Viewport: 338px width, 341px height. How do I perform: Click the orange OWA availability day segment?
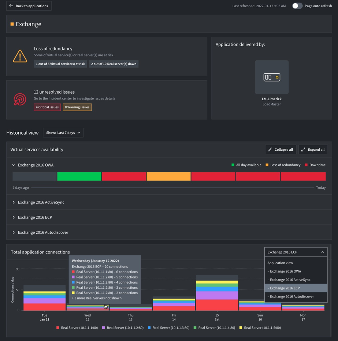tap(169, 176)
